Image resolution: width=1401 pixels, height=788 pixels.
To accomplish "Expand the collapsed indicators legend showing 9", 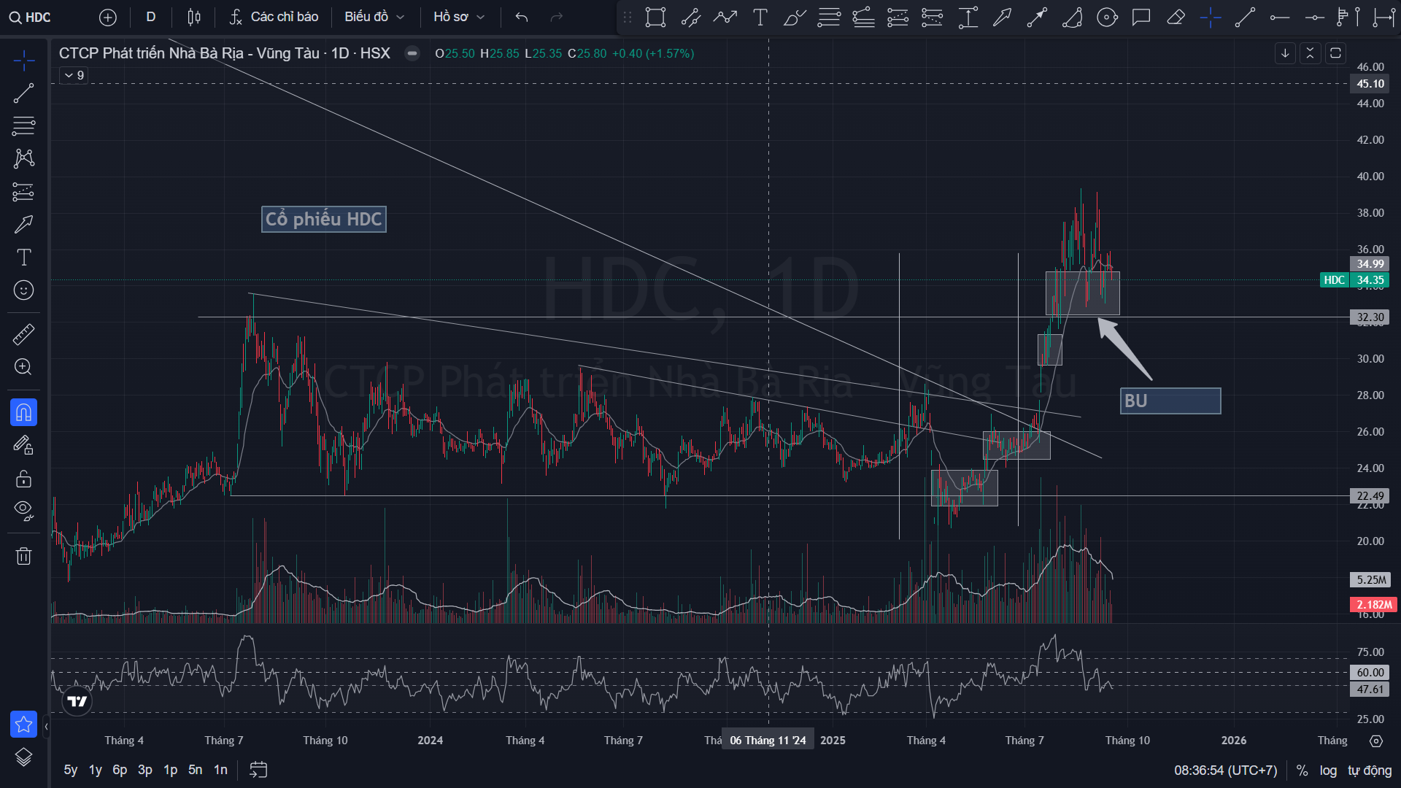I will coord(74,75).
